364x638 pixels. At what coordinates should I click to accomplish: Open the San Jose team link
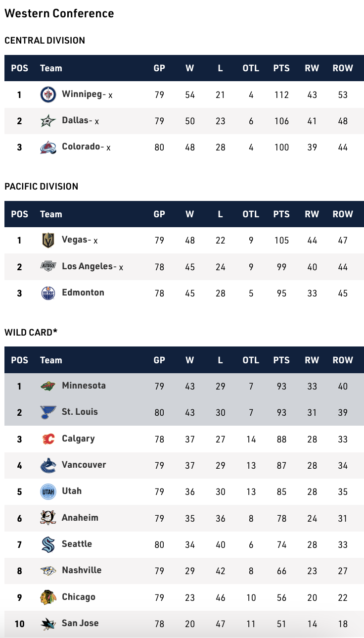tap(80, 623)
